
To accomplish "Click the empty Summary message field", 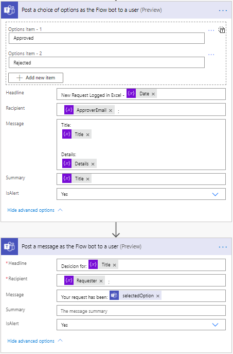I will (141, 311).
